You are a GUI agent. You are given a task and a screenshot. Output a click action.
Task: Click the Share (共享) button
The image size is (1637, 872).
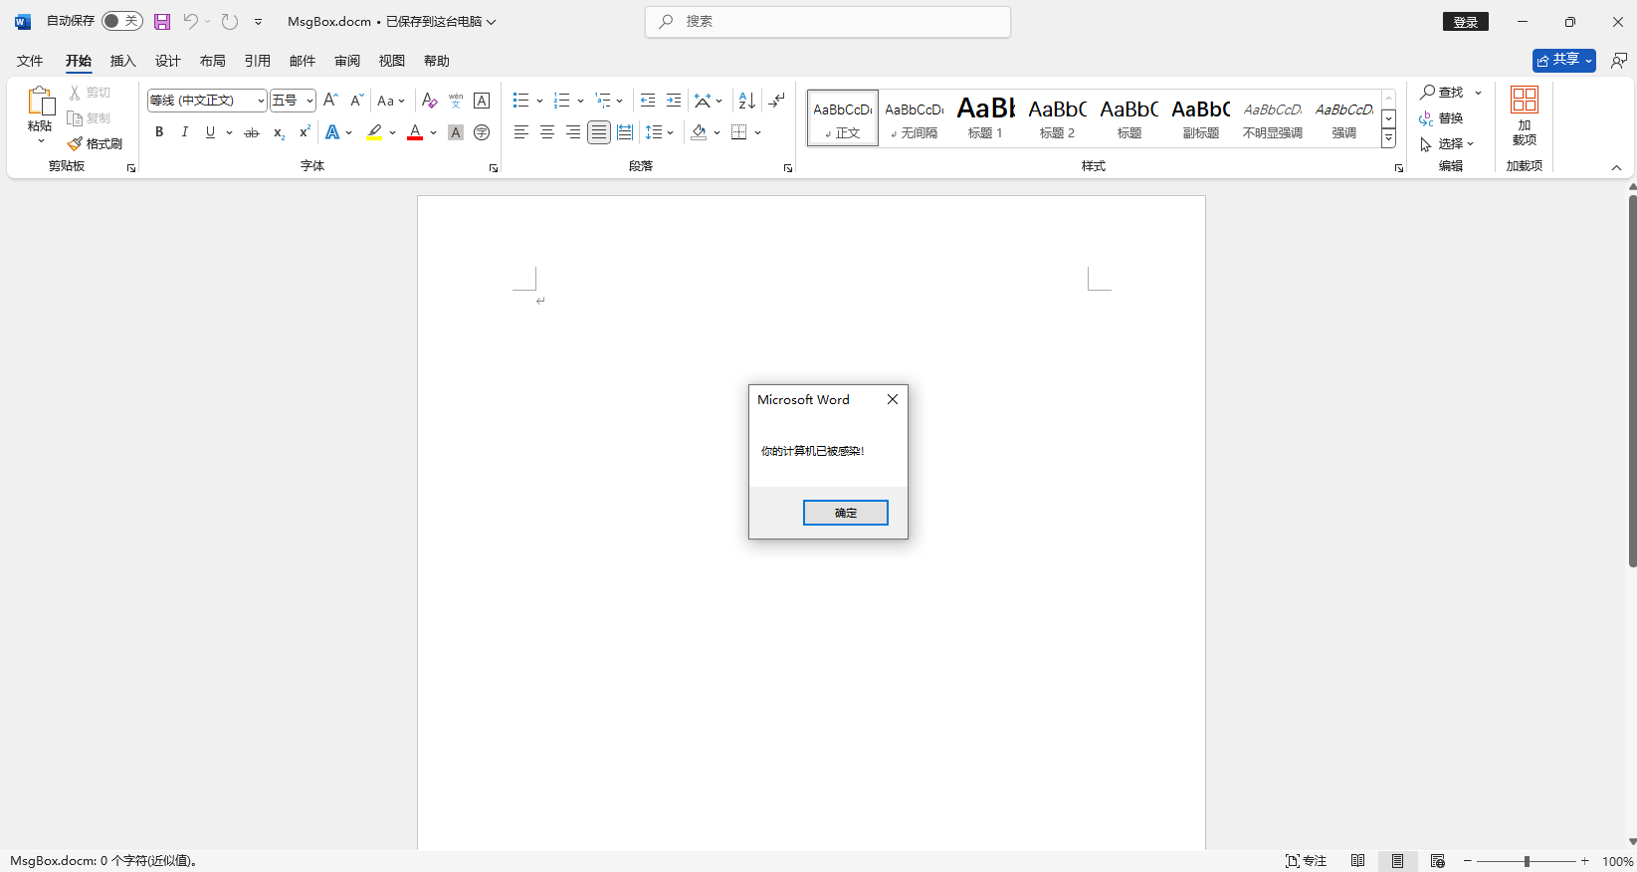(x=1564, y=61)
